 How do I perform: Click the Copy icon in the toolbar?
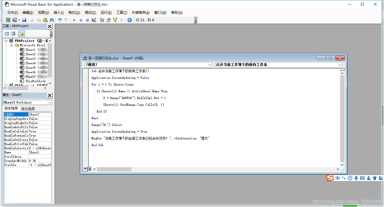pos(39,20)
